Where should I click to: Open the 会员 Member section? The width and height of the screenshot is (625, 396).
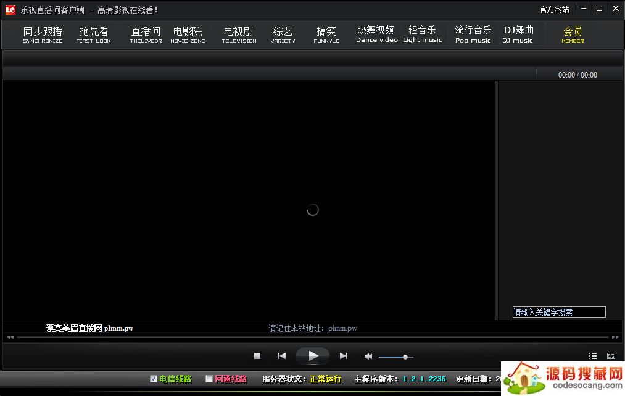tap(573, 35)
